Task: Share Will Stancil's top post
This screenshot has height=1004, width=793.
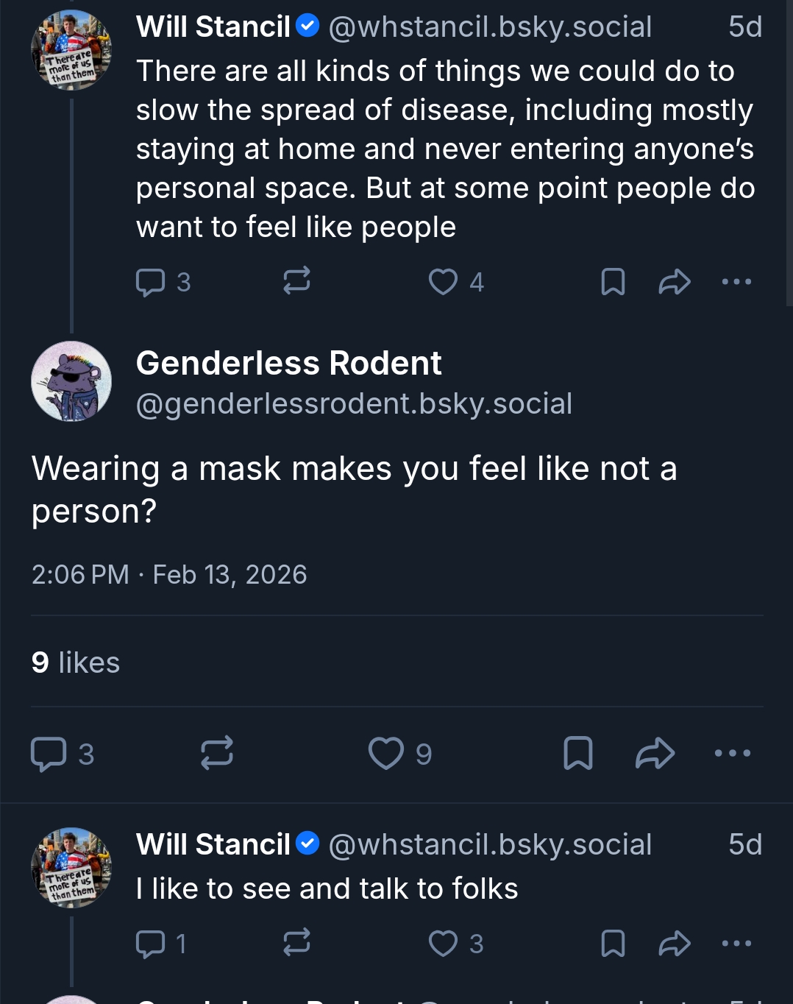Action: point(674,282)
